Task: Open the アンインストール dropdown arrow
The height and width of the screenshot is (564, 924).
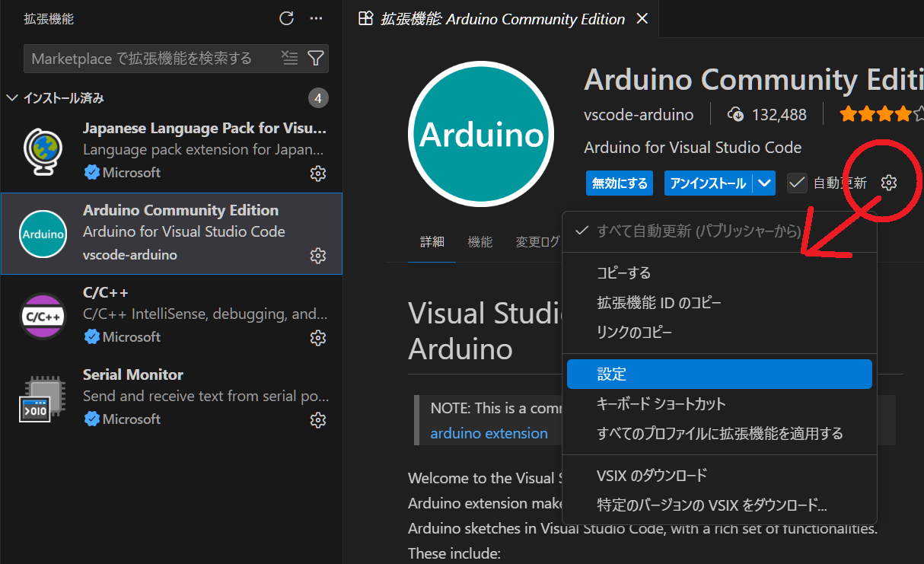Action: [x=766, y=183]
